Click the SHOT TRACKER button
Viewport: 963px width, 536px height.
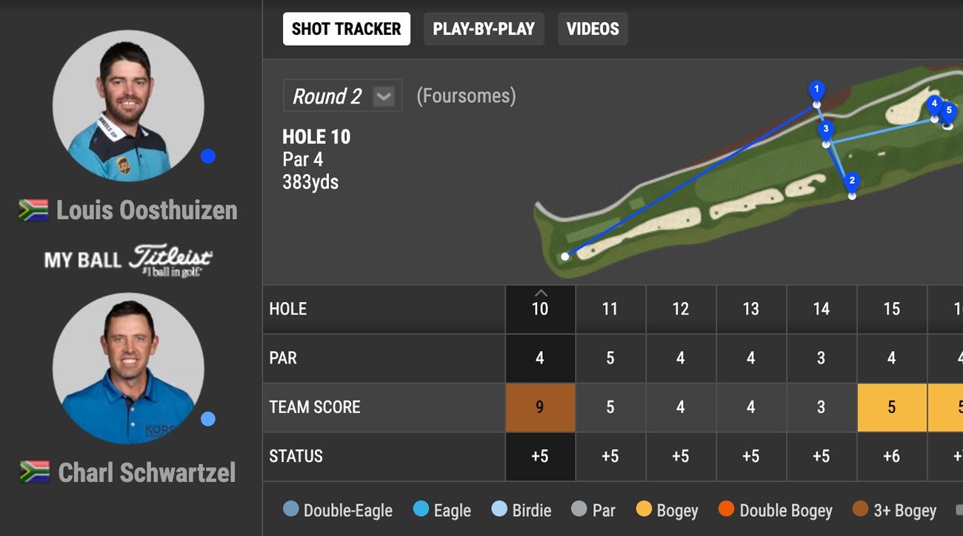(x=346, y=28)
